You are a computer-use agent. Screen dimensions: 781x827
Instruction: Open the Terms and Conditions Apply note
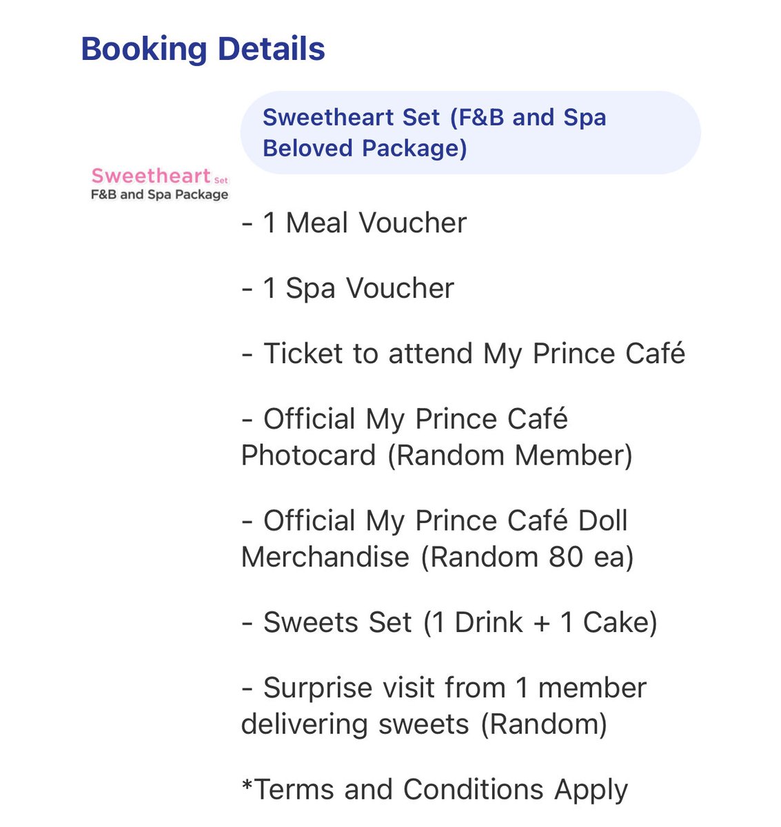(x=434, y=790)
